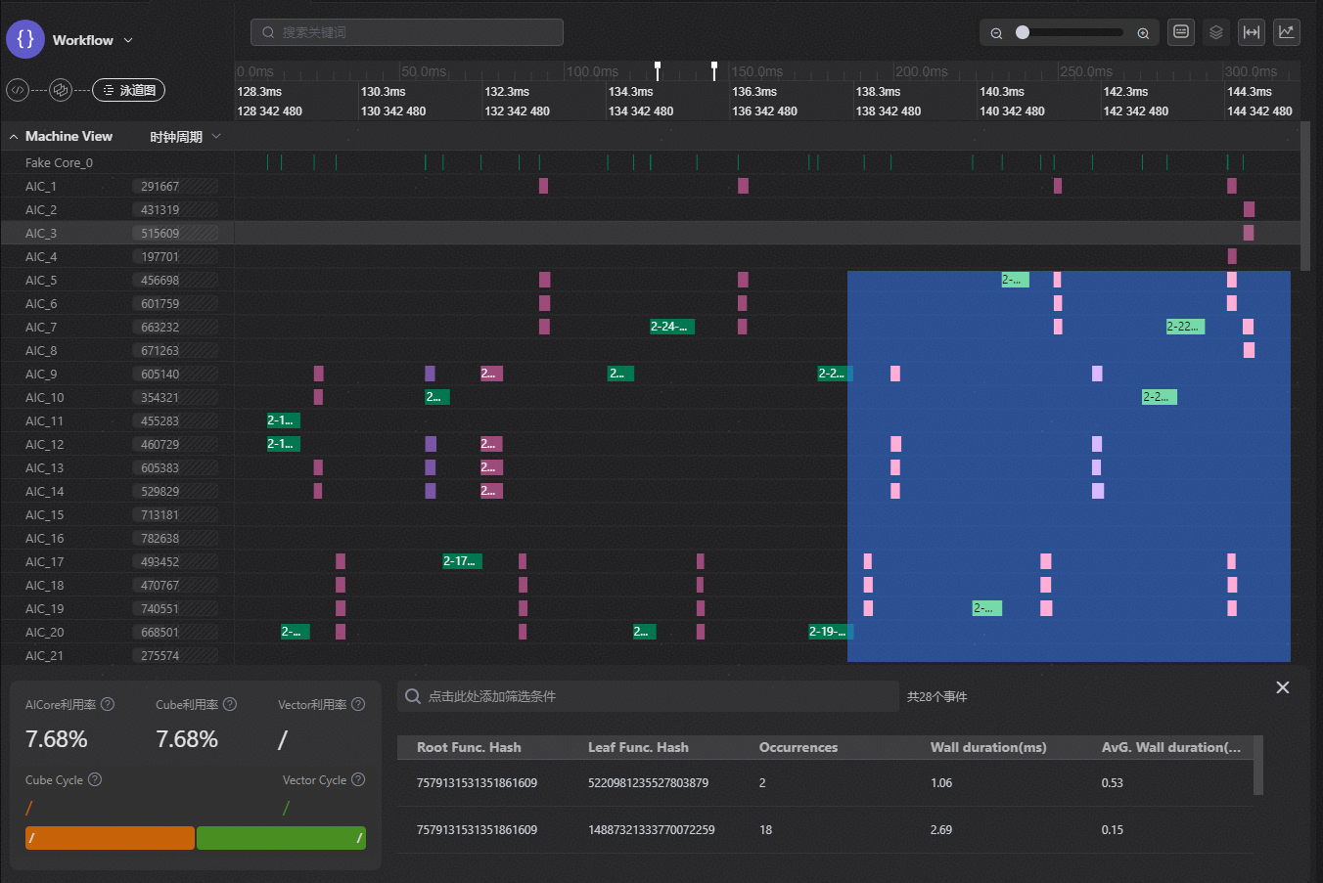Sort by Occurrences column header
The width and height of the screenshot is (1323, 883).
[798, 747]
